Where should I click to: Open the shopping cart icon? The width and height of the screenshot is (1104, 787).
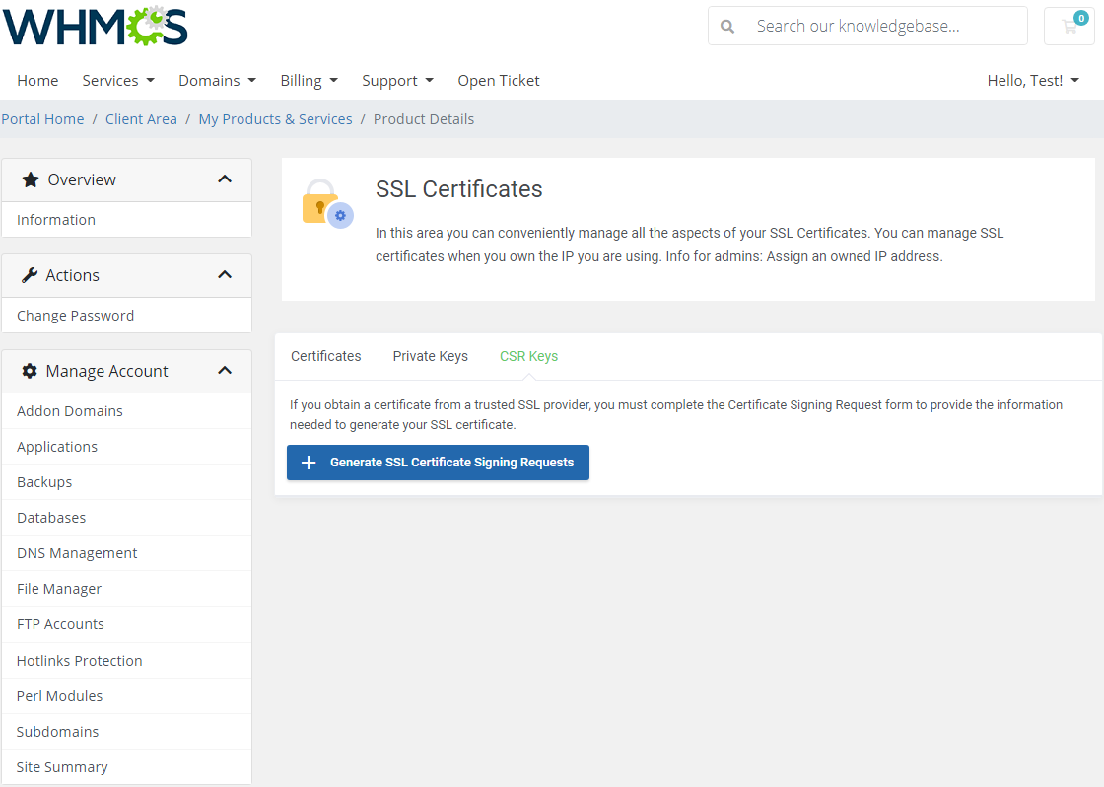(x=1069, y=26)
